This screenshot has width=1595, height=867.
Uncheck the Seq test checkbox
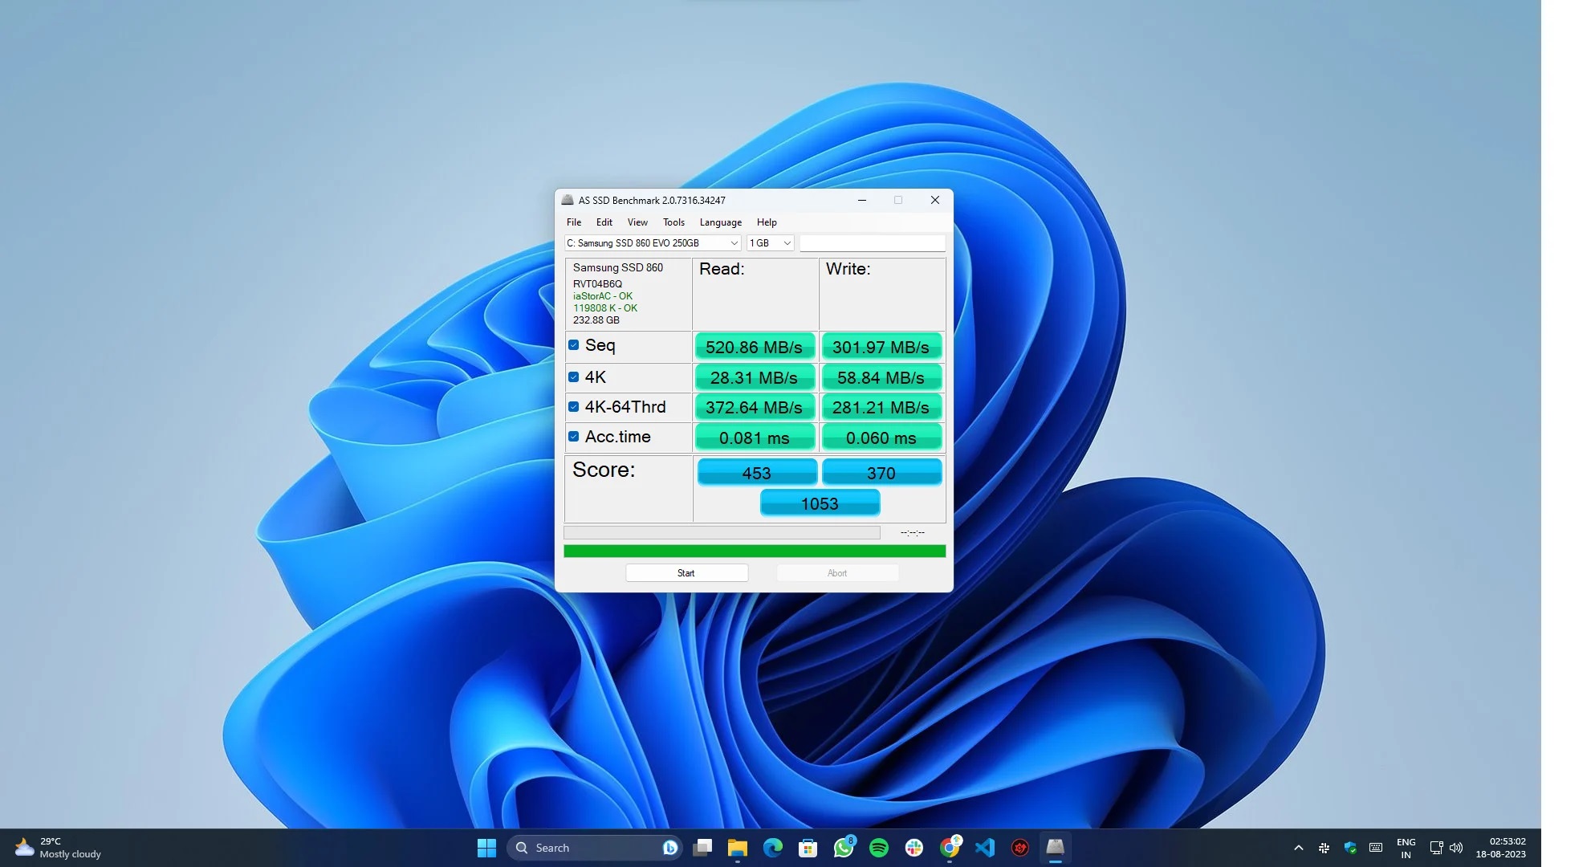point(574,345)
